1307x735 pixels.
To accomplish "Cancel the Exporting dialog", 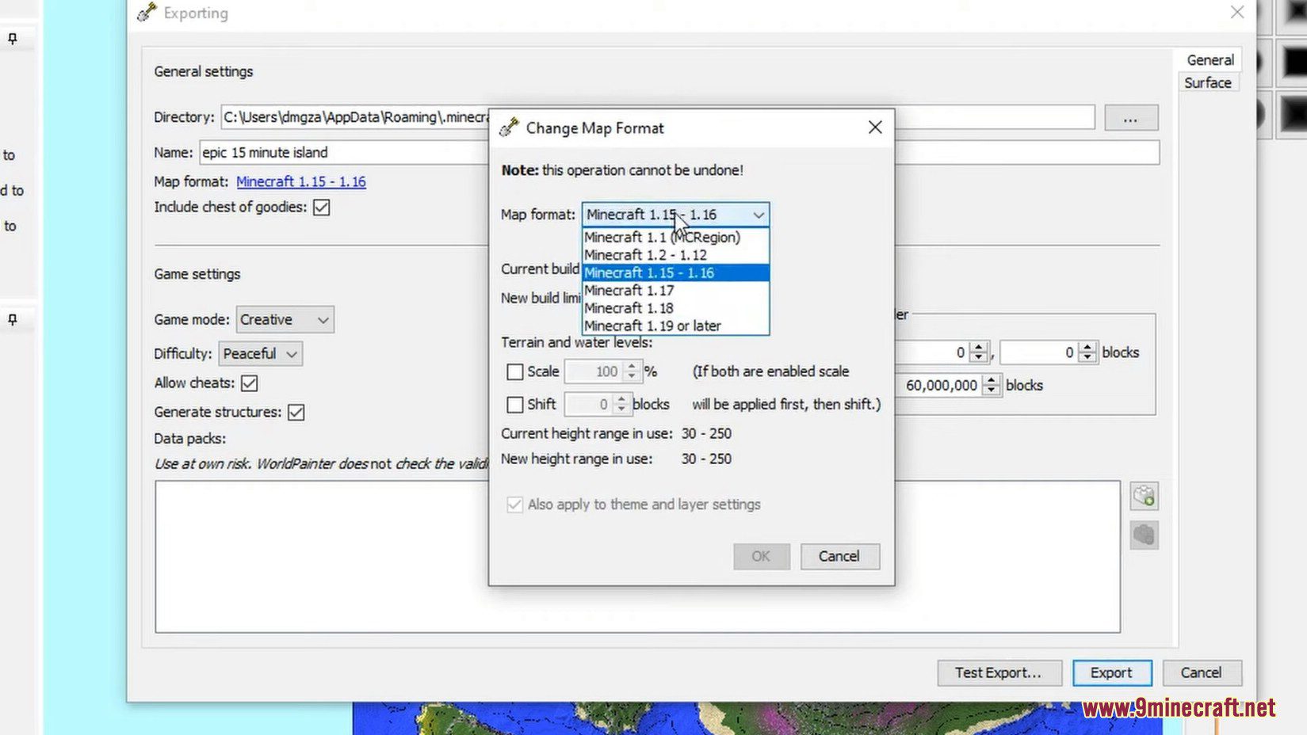I will point(1201,672).
